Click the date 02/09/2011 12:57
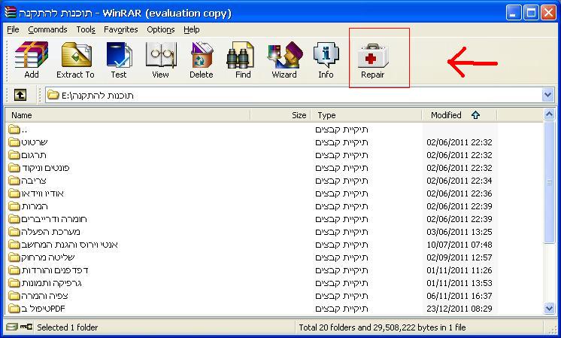The height and width of the screenshot is (338, 561). (x=459, y=257)
